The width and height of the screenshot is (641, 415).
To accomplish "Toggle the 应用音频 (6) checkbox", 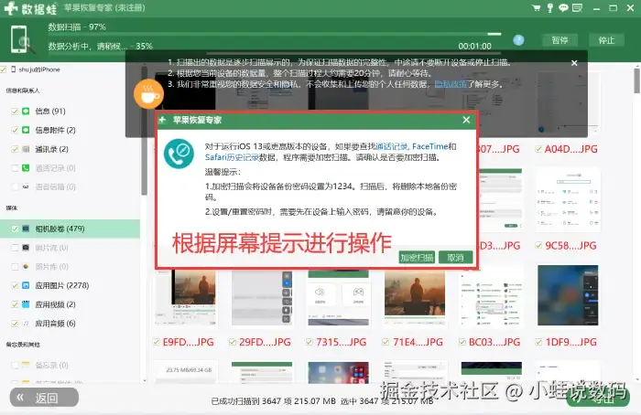I will [15, 324].
